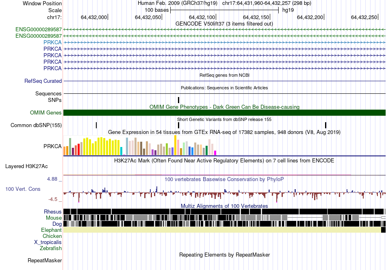Viewport: 386px width, 270px height.
Task: Click the Publications: Sequences in Scientific Articles title
Action: click(x=224, y=88)
